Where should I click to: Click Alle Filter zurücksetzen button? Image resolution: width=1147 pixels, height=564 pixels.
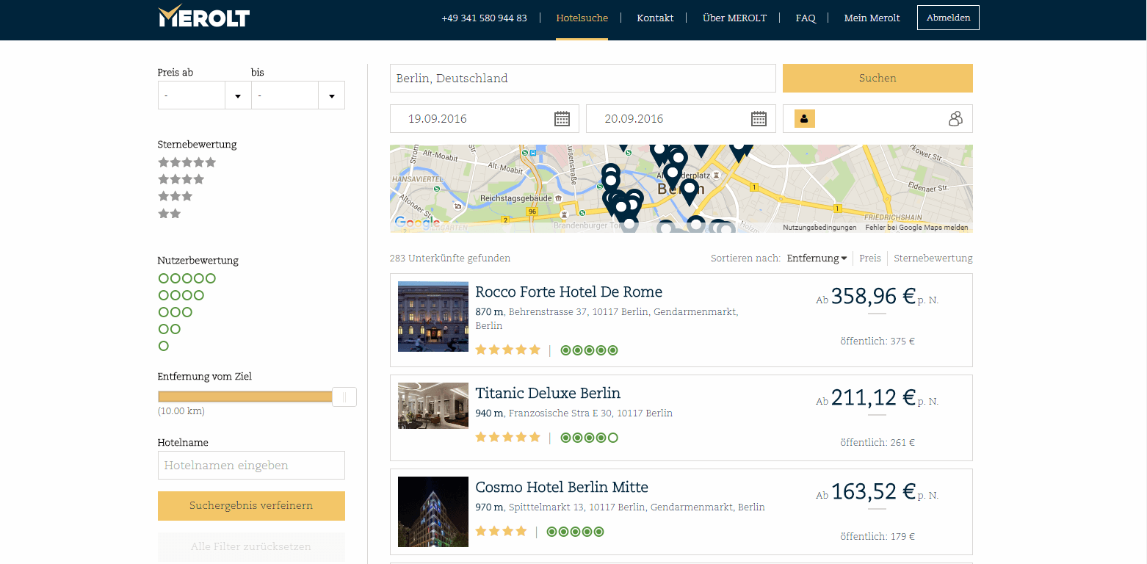251,547
